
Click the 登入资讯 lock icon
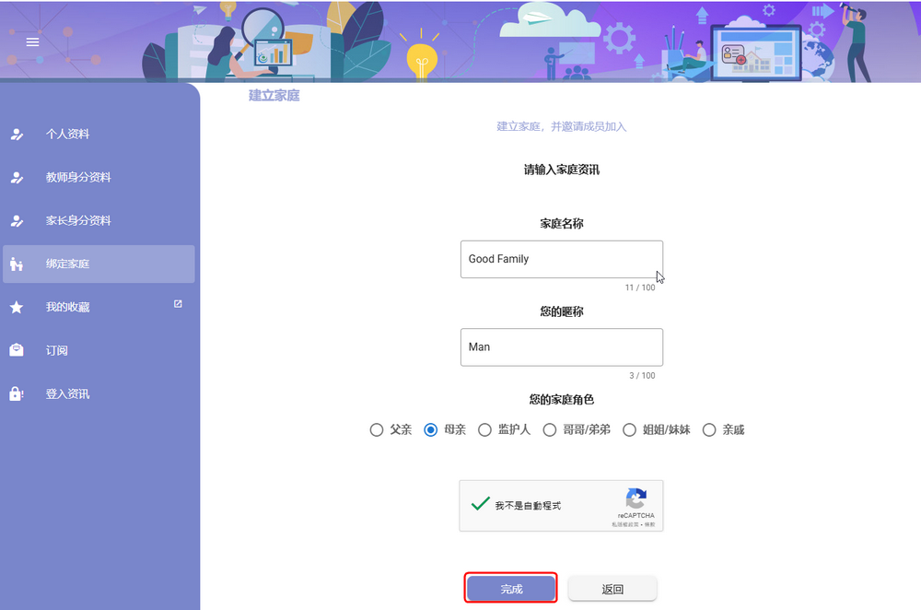(17, 394)
